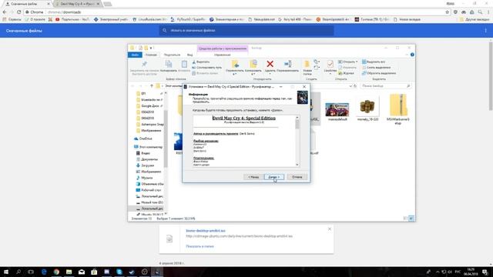Open Microsoft Edge from taskbar
This screenshot has width=493, height=277.
44,272
